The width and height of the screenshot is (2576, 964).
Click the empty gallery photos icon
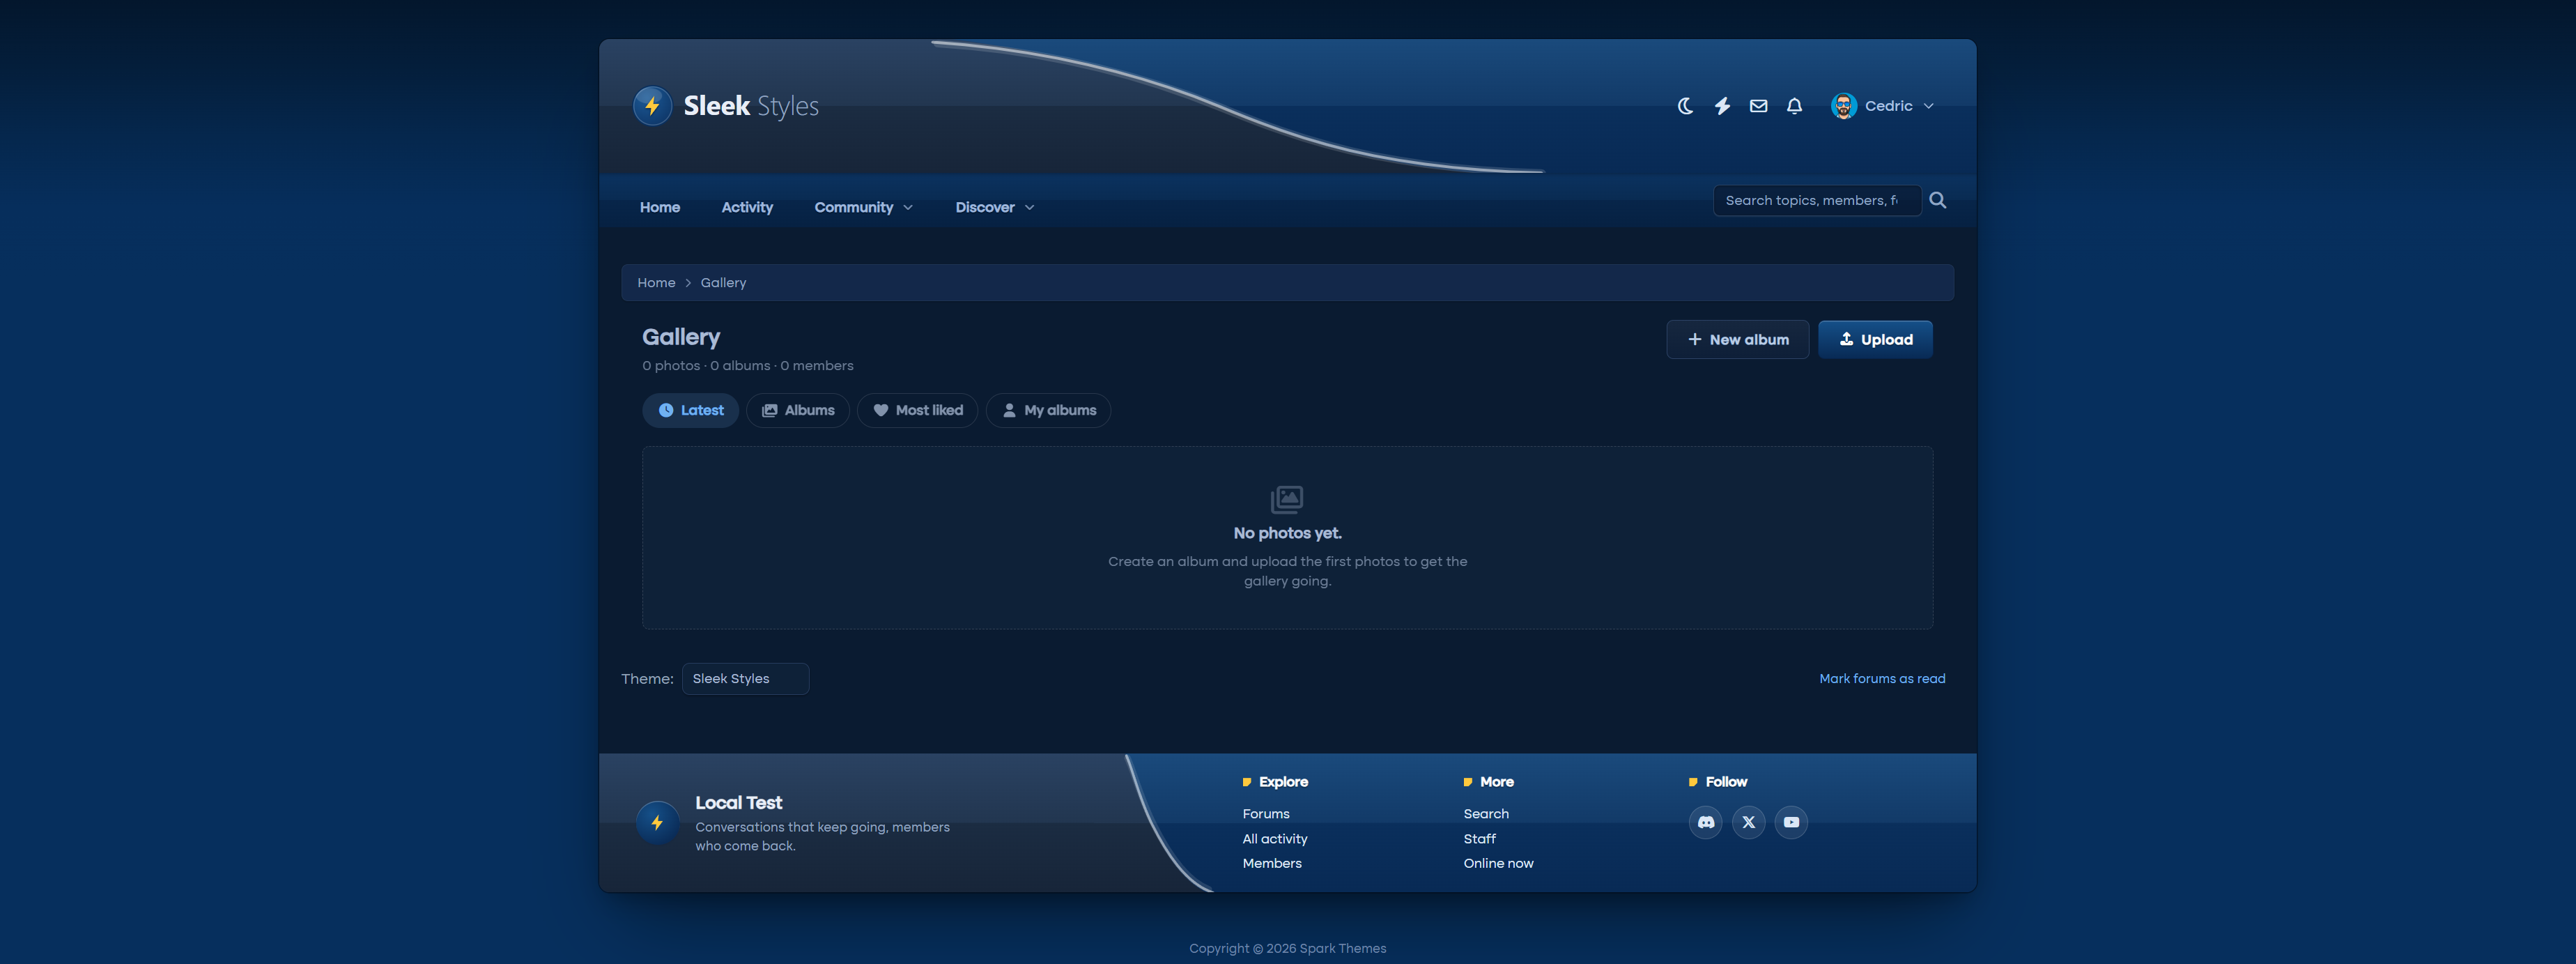1287,499
